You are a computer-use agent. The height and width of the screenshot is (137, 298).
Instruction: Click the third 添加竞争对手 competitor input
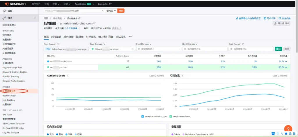click(251, 49)
